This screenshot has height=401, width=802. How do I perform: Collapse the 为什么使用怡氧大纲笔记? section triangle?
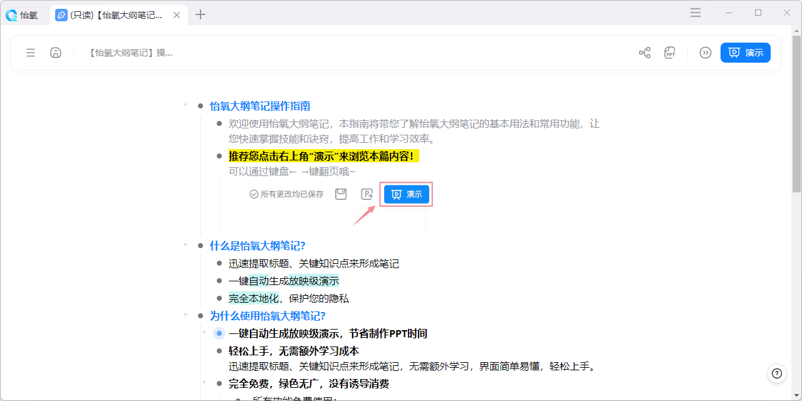[185, 315]
